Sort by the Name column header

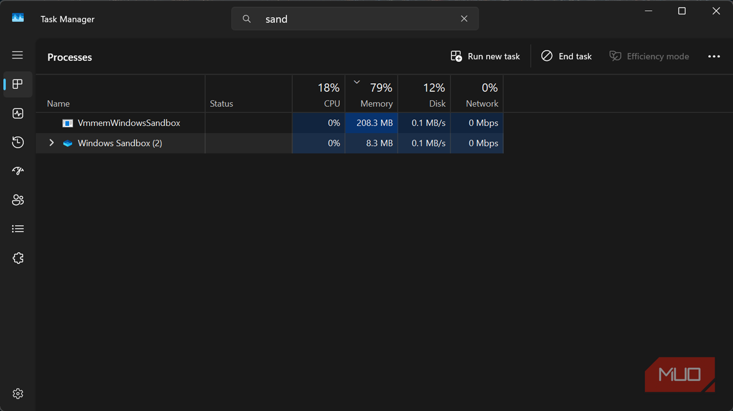point(121,94)
